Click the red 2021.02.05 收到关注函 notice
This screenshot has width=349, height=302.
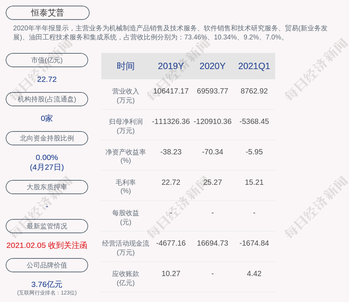[47, 245]
